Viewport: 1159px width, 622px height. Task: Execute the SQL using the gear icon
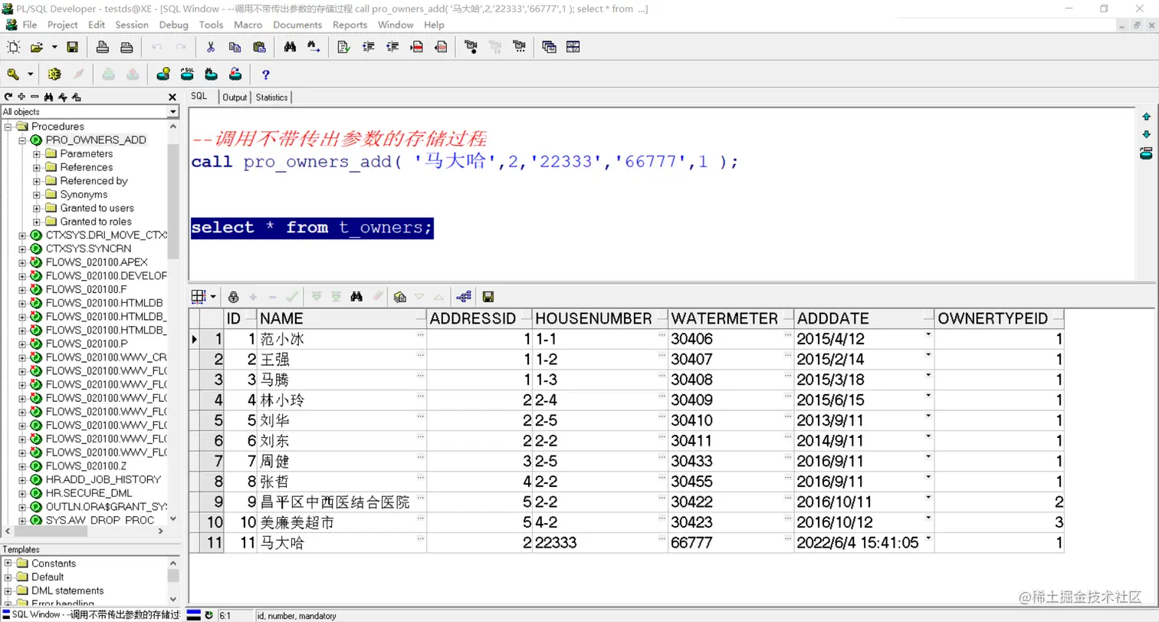[54, 74]
